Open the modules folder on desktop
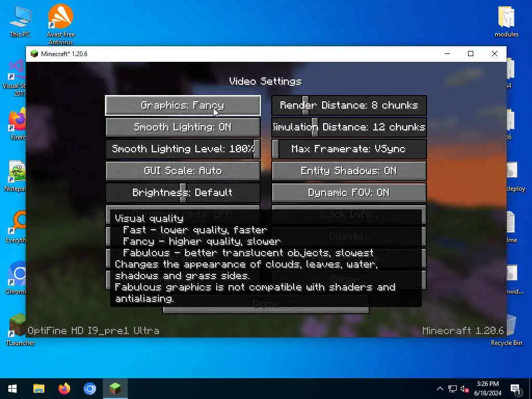This screenshot has height=399, width=532. [x=506, y=21]
